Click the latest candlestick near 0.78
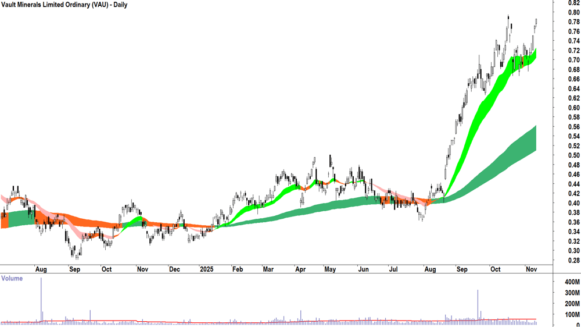This screenshot has width=581, height=327. [x=536, y=22]
